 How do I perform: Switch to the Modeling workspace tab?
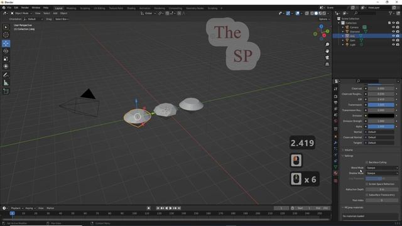tap(71, 8)
